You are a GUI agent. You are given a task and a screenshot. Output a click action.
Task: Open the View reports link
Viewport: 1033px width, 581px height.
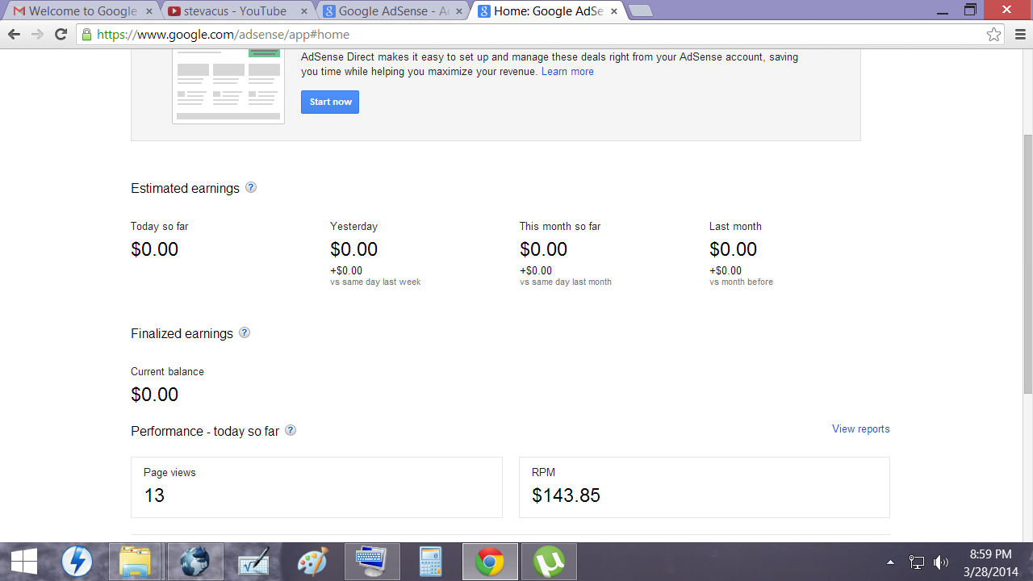point(861,428)
